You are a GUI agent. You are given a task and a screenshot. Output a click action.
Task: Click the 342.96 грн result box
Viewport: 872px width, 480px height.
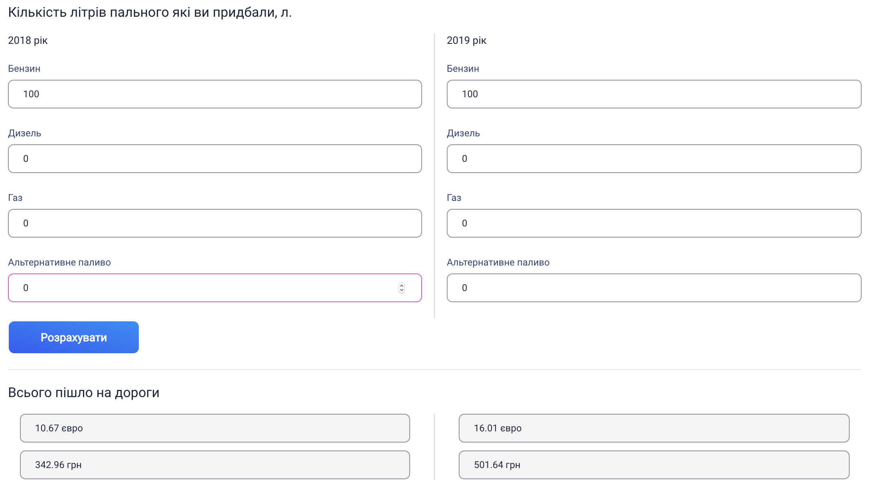[x=215, y=465]
